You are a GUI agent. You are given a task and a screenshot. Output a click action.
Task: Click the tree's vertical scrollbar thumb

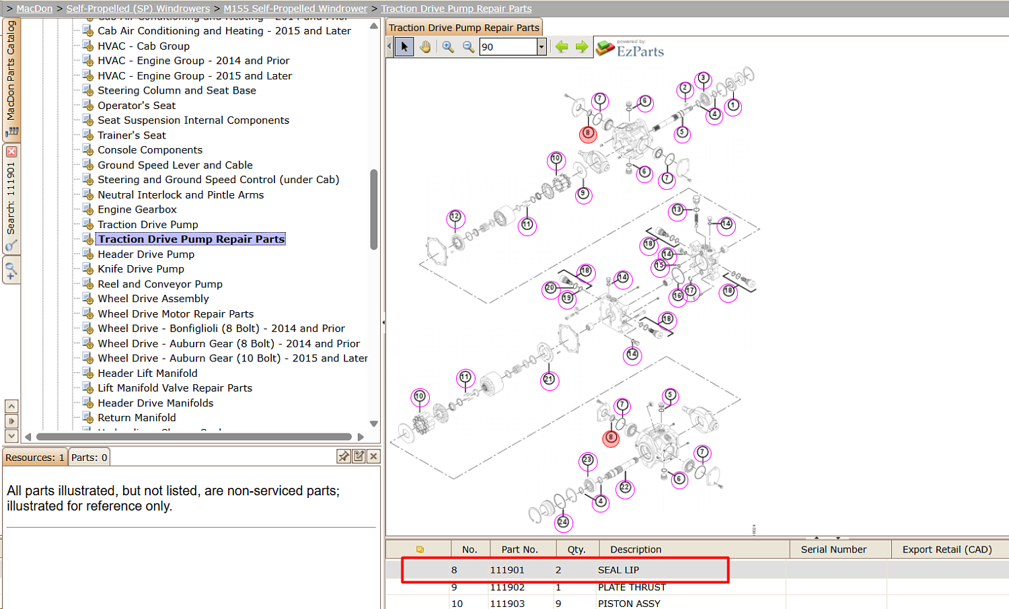coord(374,209)
